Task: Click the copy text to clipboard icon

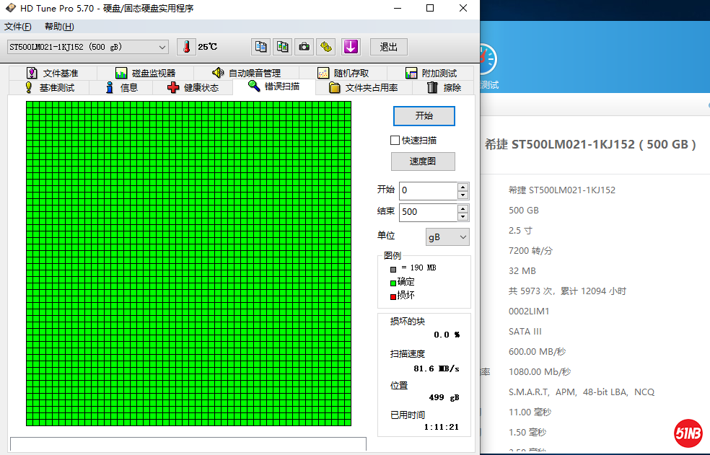Action: pyautogui.click(x=260, y=47)
